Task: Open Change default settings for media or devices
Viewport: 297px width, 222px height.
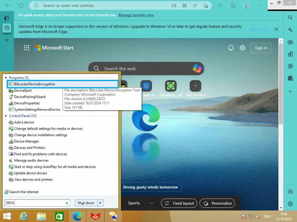Action: pos(48,129)
